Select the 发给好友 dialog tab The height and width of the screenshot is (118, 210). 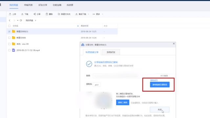coord(111,52)
